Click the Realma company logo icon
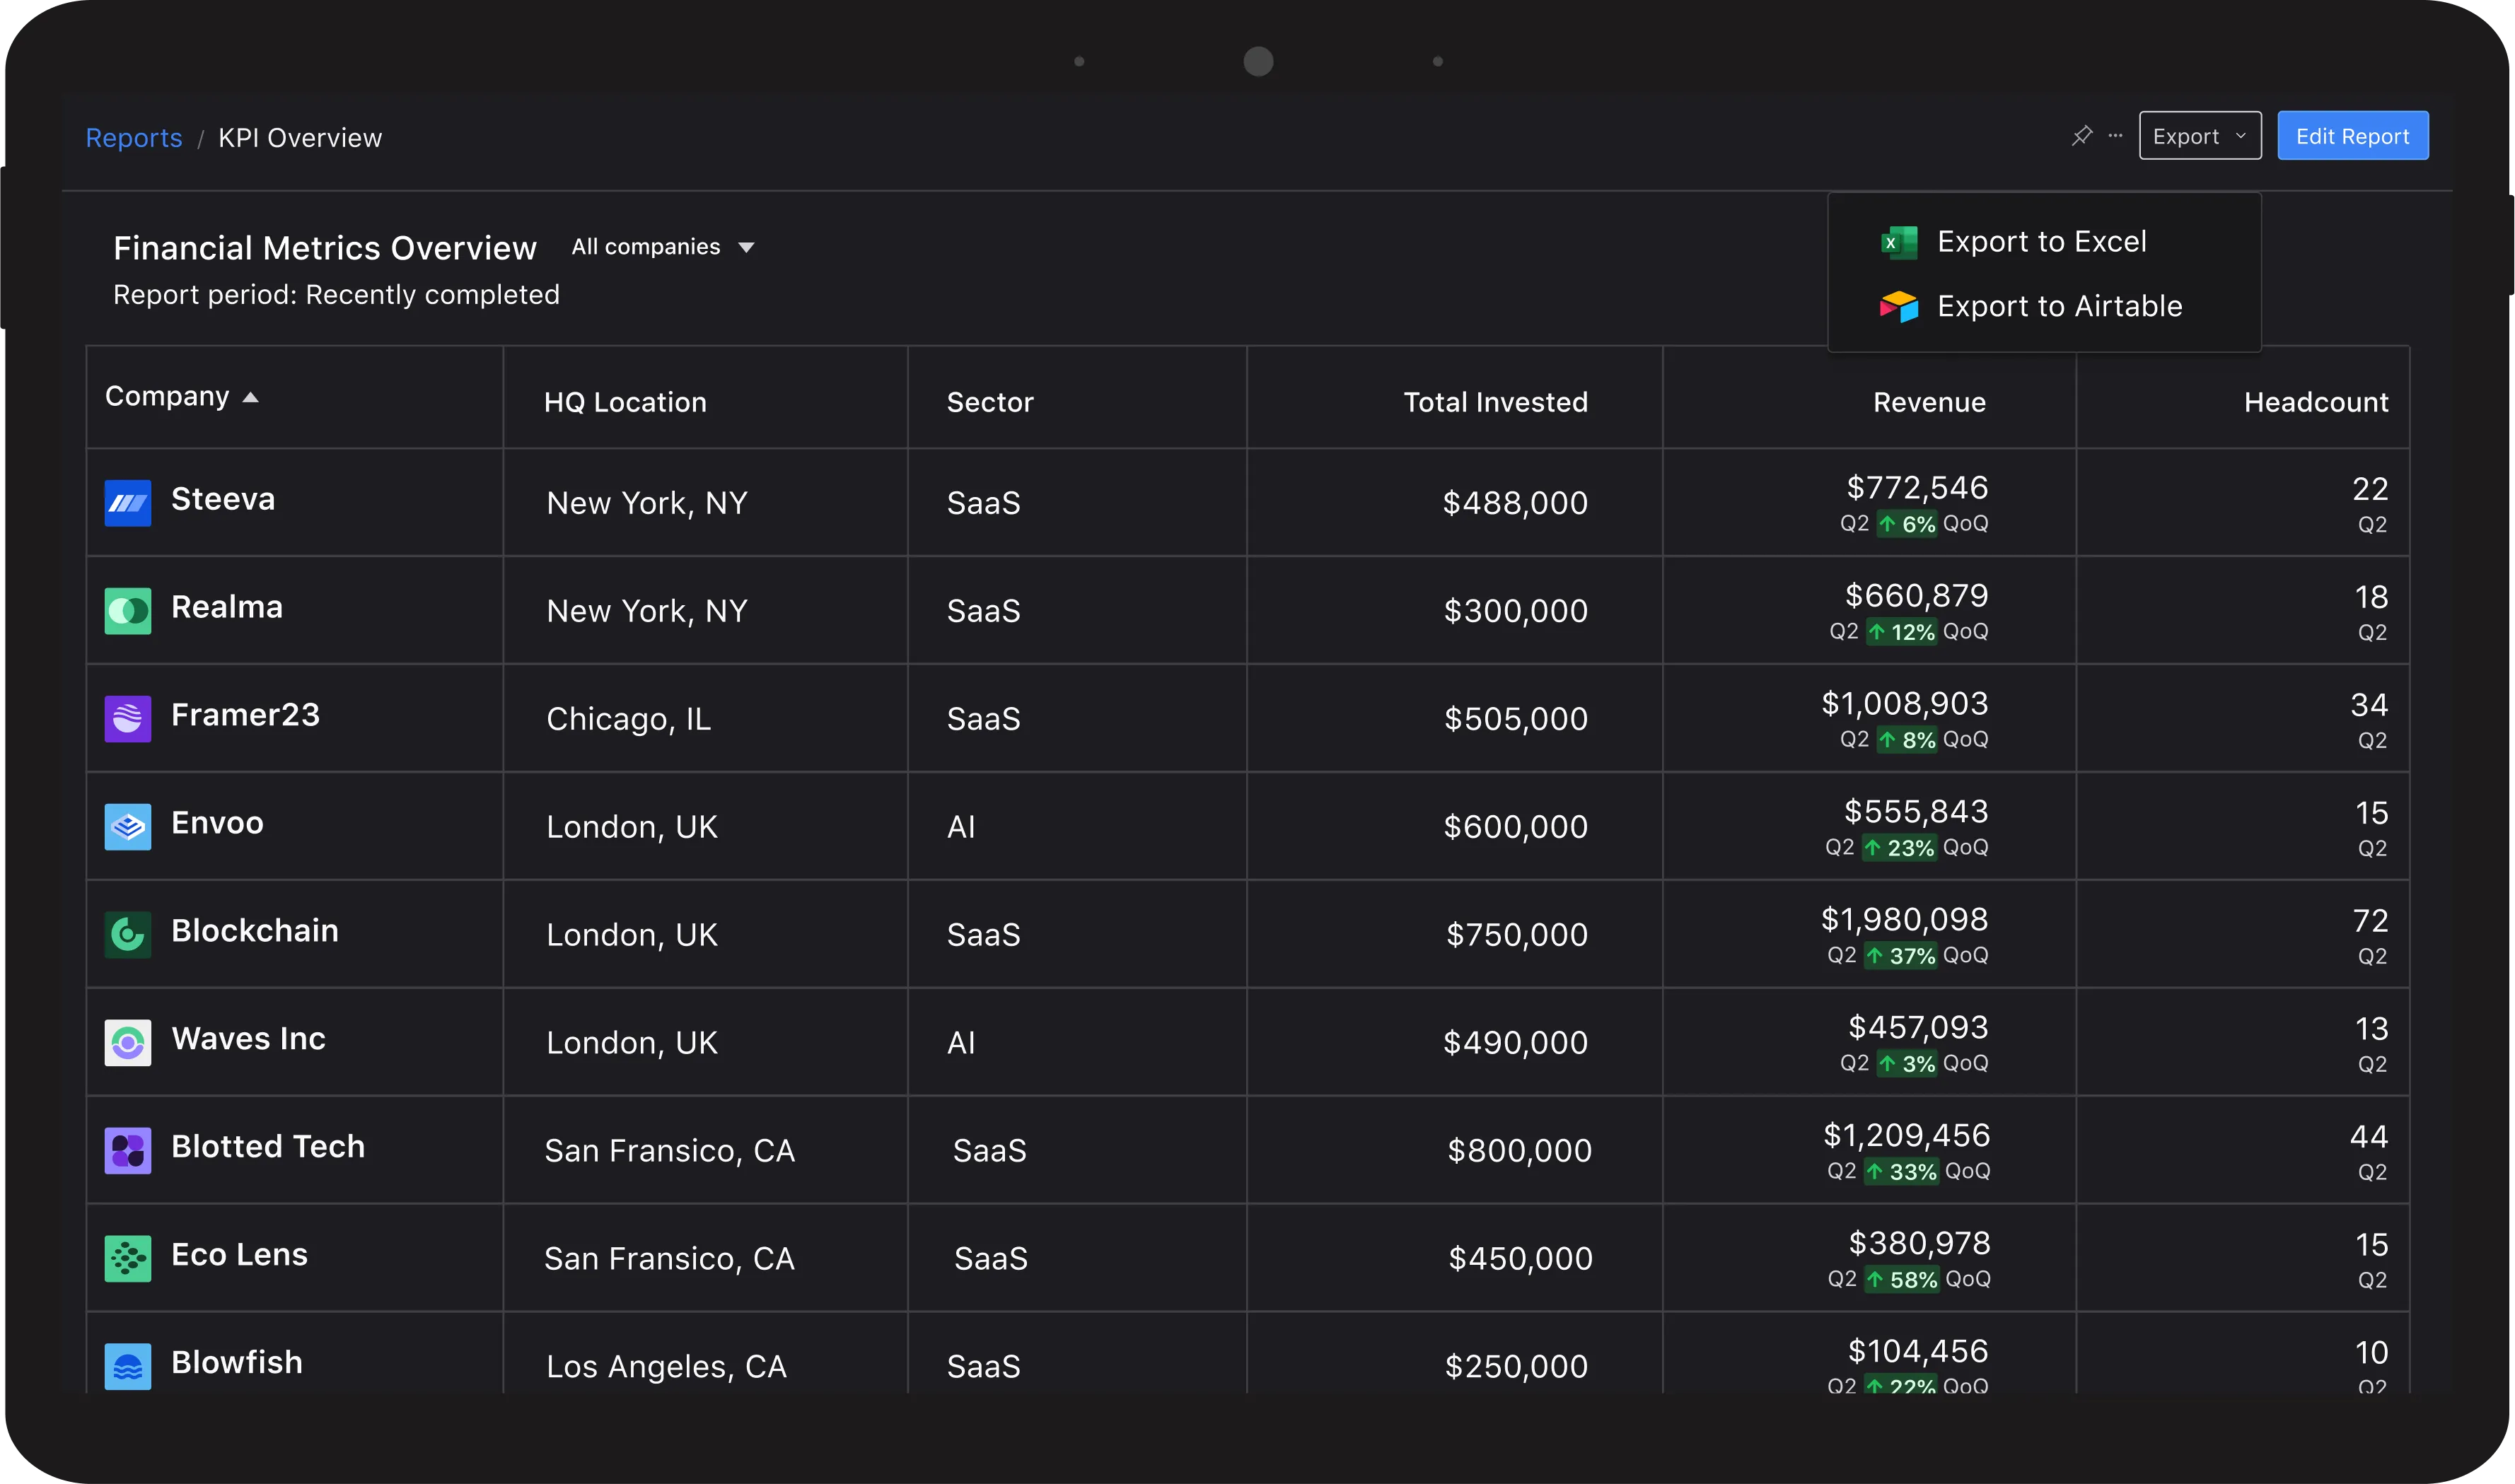Image resolution: width=2515 pixels, height=1484 pixels. tap(128, 611)
